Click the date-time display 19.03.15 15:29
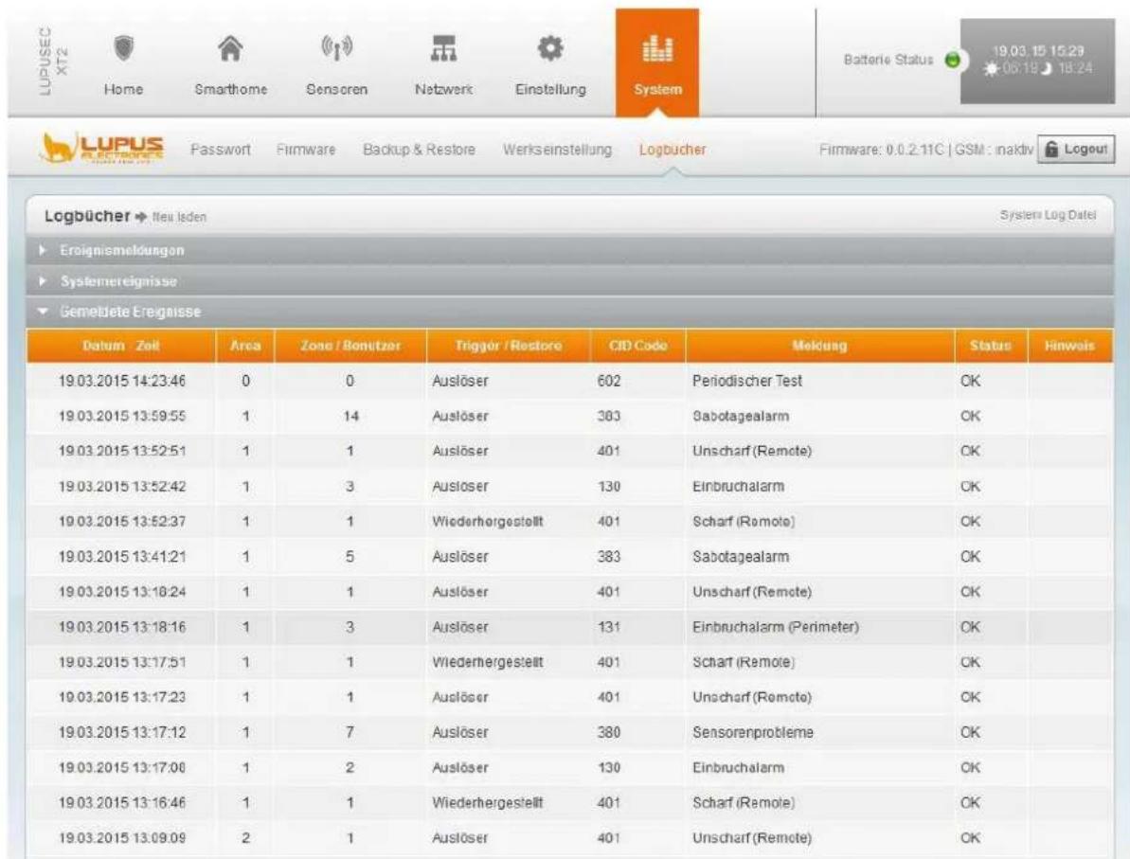This screenshot has width=1130, height=859. click(x=1038, y=51)
